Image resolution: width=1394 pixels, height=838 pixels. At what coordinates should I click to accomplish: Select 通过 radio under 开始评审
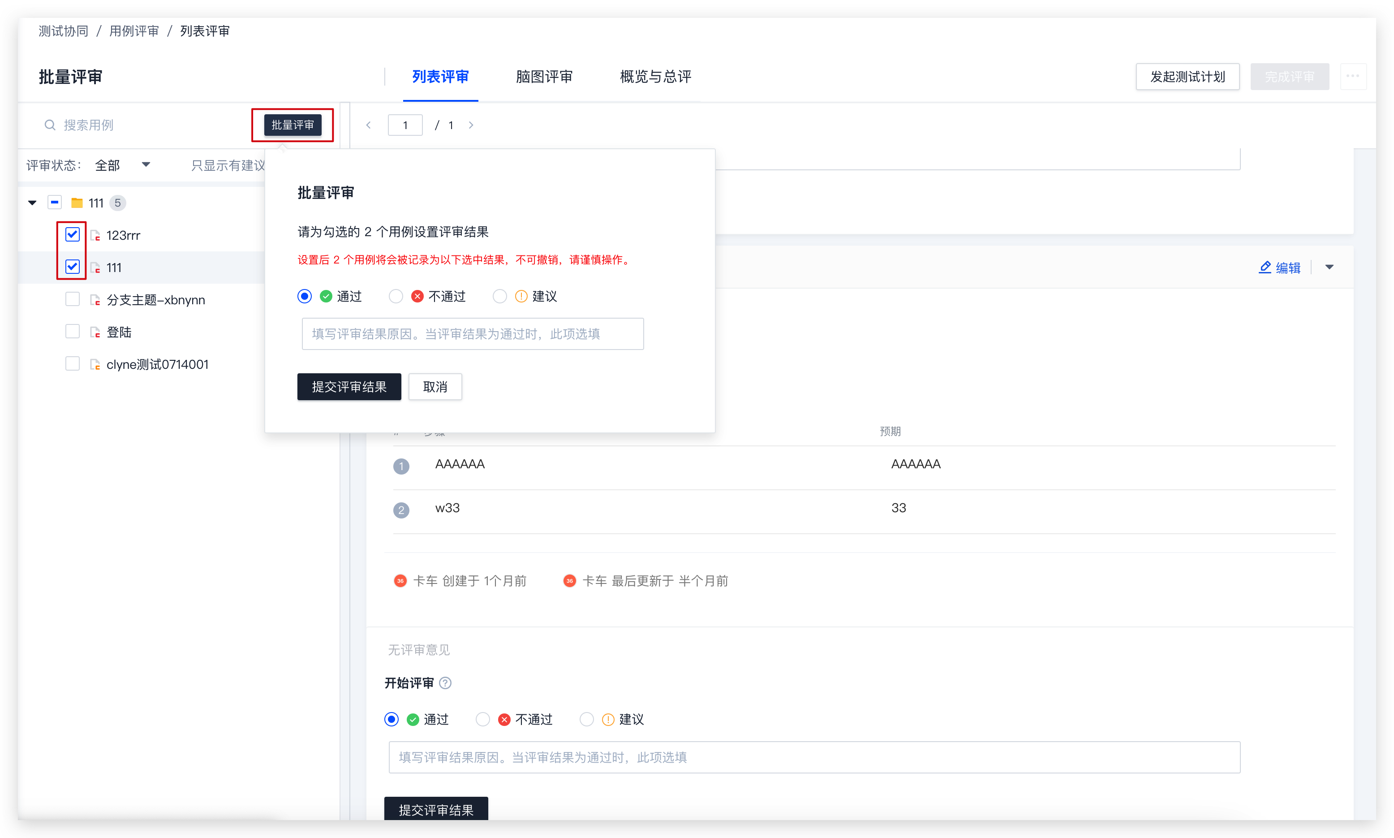click(x=392, y=719)
